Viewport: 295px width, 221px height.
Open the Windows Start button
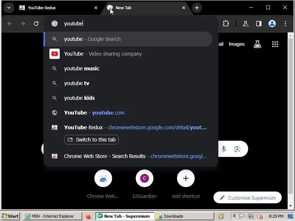(x=10, y=216)
